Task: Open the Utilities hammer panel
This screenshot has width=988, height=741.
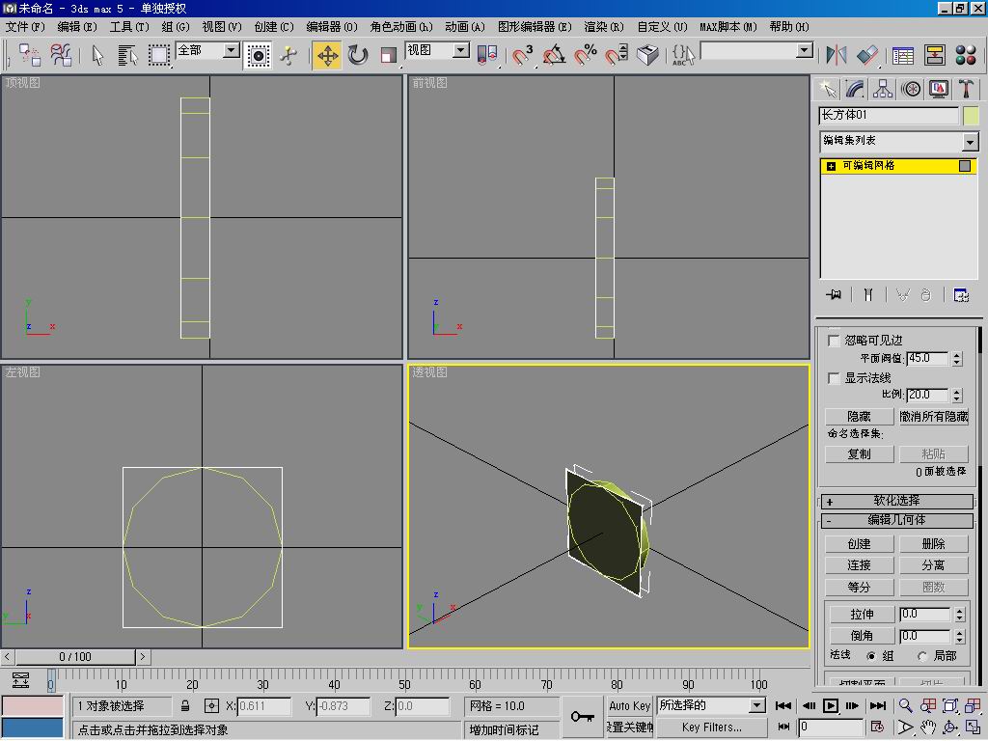Action: (x=966, y=89)
